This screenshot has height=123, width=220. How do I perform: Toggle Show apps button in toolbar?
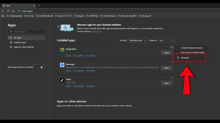(43, 67)
